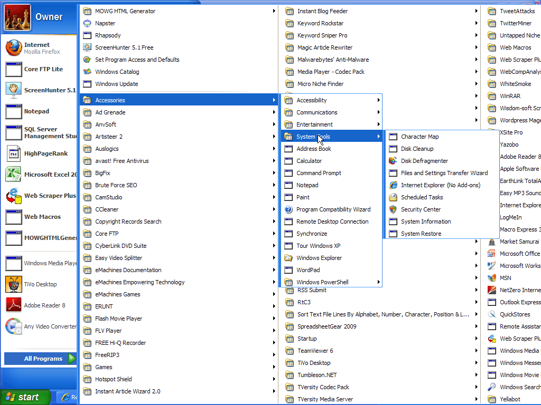The height and width of the screenshot is (405, 541).
Task: Open Paint from Accessories
Action: (332, 197)
